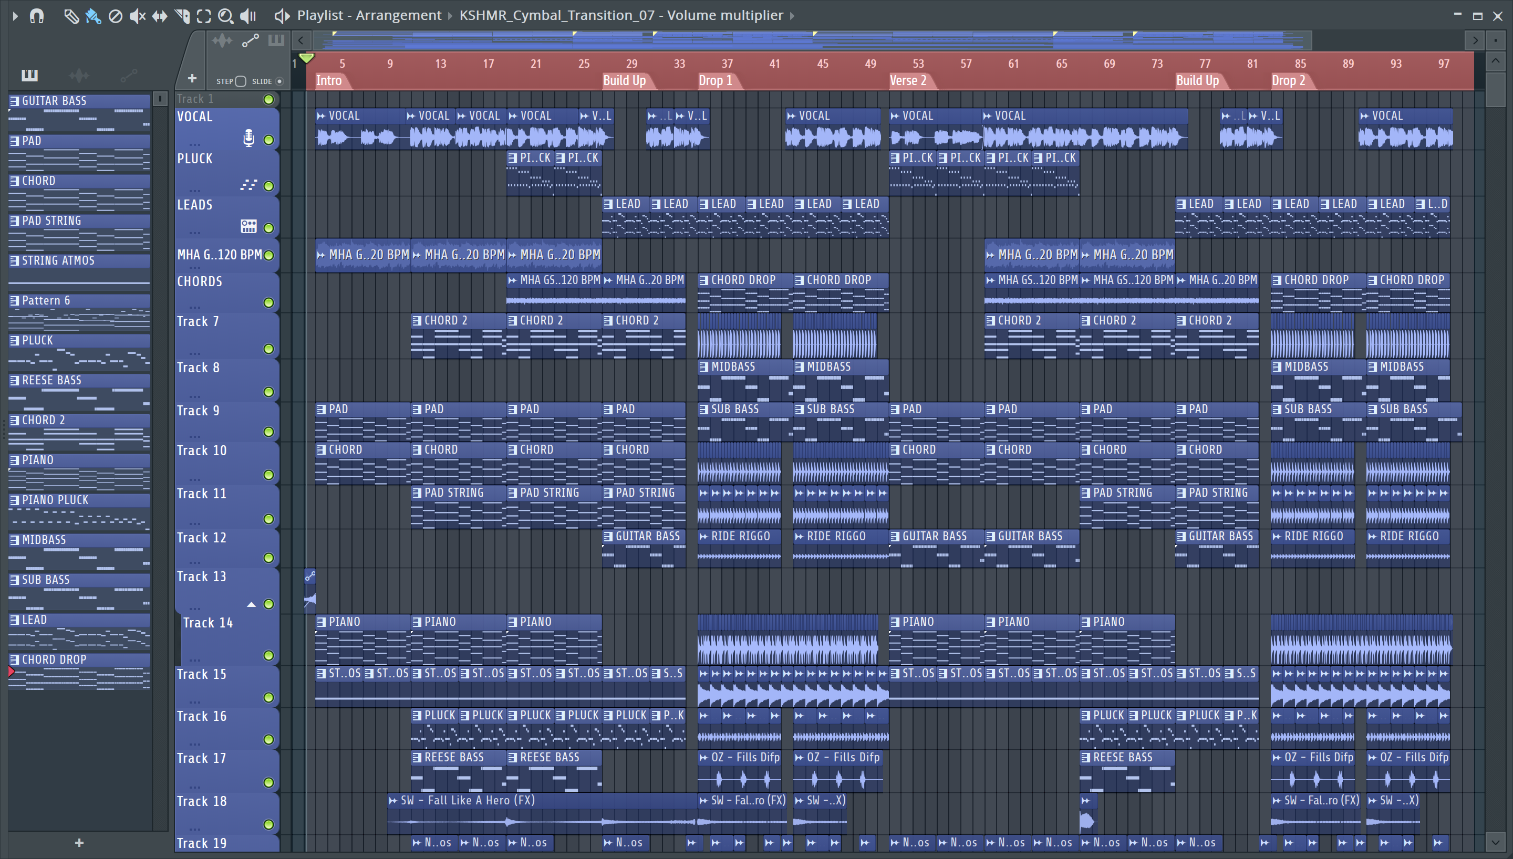This screenshot has width=1513, height=859.
Task: Select the Select tool
Action: (x=204, y=16)
